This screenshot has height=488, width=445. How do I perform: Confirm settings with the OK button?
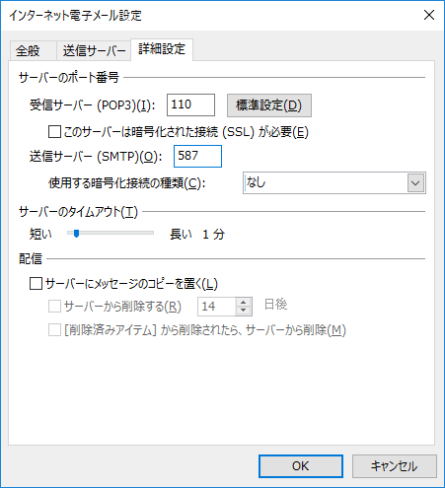click(x=301, y=466)
